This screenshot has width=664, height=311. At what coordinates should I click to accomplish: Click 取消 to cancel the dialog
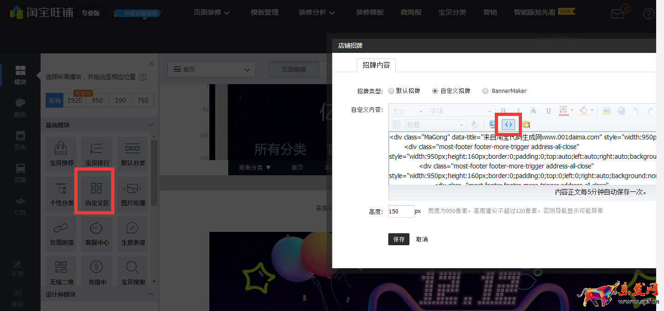pos(422,239)
